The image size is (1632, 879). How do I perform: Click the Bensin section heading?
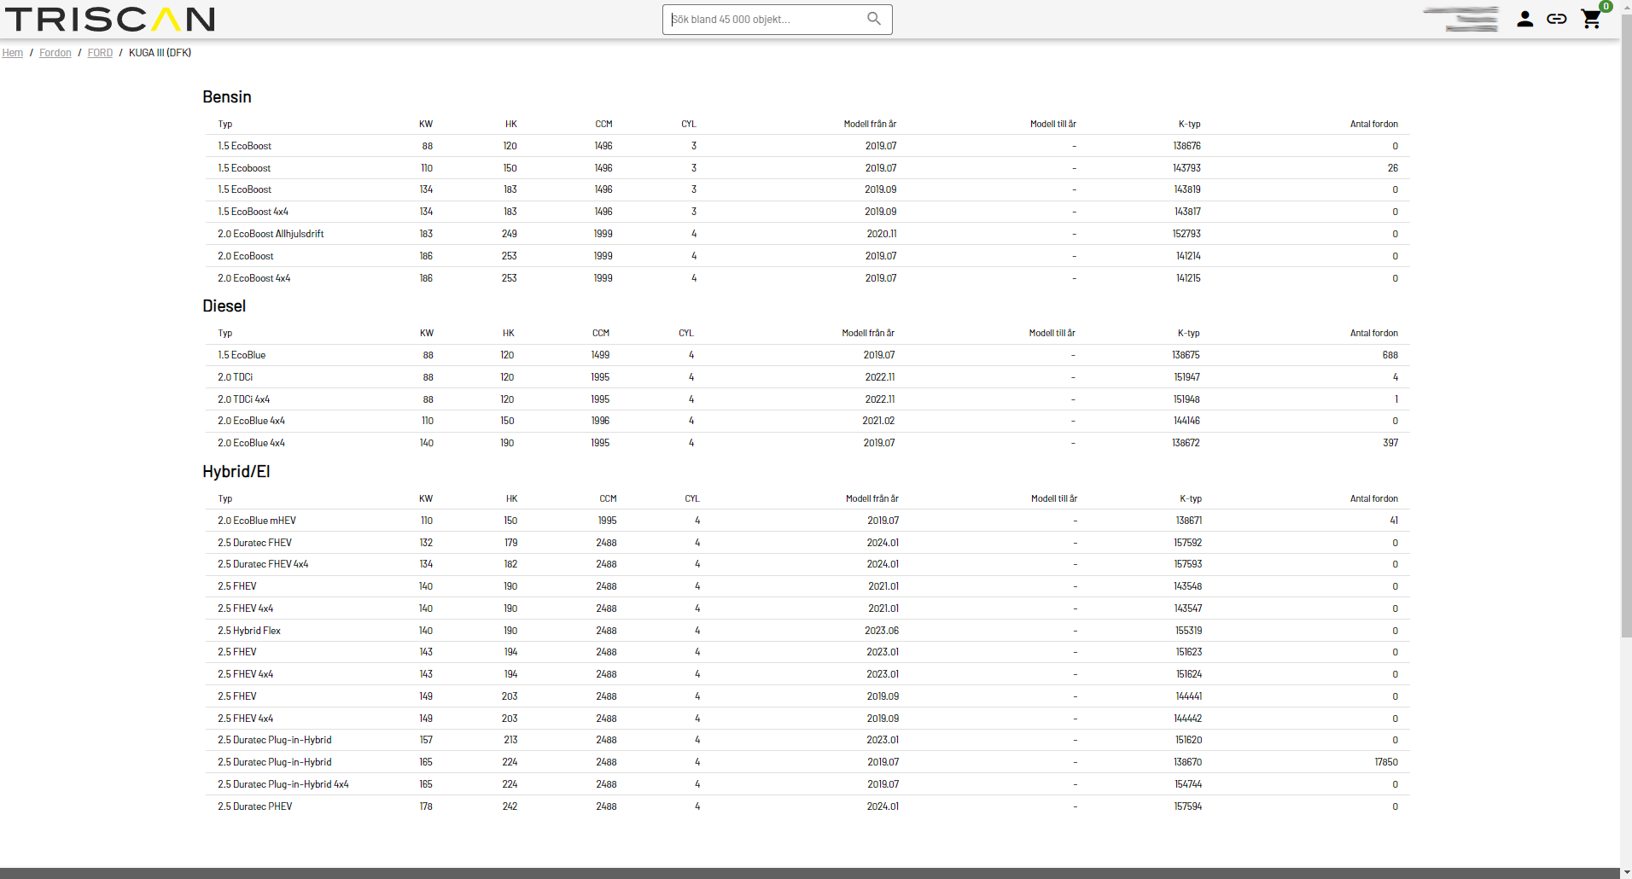point(227,97)
